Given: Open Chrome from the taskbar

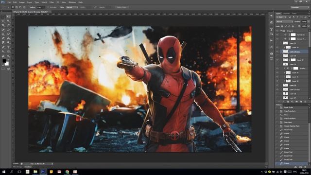Looking at the screenshot, I should [67, 172].
